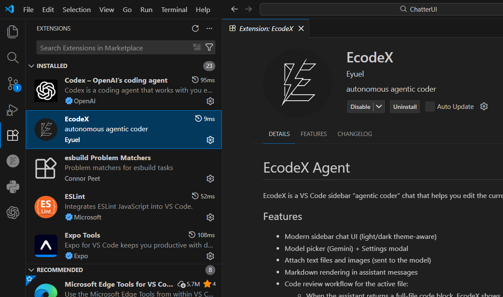Open the Run and Debug view

pyautogui.click(x=13, y=110)
